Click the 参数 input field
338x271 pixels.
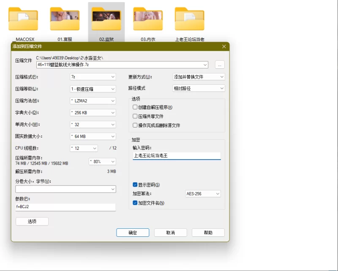tap(65, 207)
